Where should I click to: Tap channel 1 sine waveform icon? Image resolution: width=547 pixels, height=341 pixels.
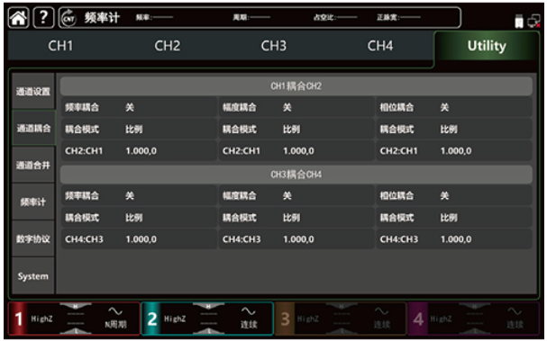click(115, 310)
